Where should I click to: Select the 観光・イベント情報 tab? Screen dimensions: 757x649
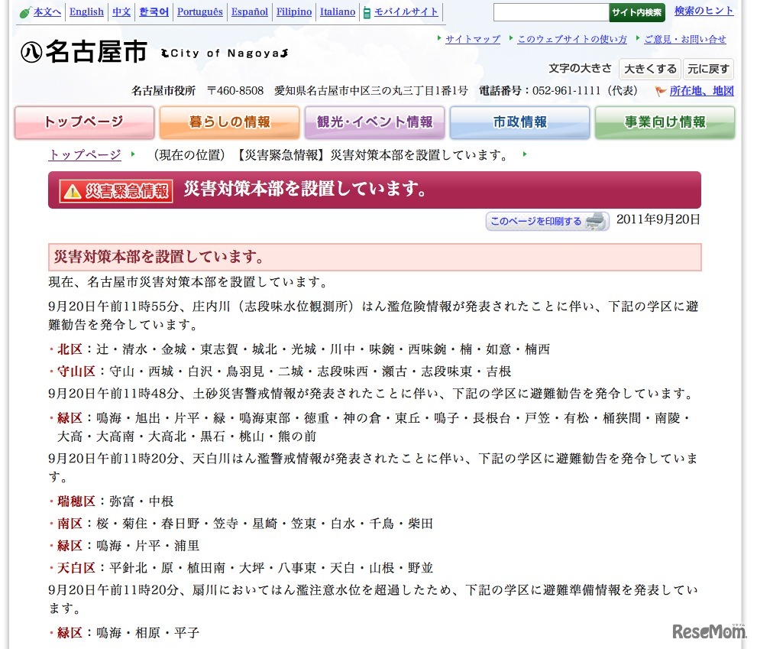[374, 122]
